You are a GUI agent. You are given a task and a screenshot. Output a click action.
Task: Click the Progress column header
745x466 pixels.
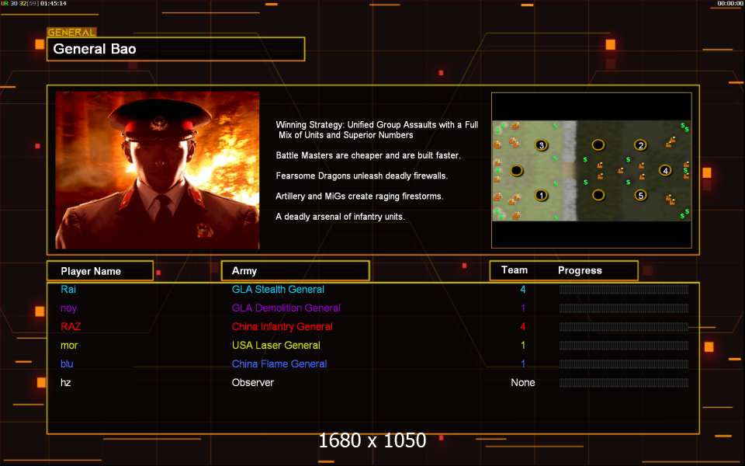[x=580, y=270]
